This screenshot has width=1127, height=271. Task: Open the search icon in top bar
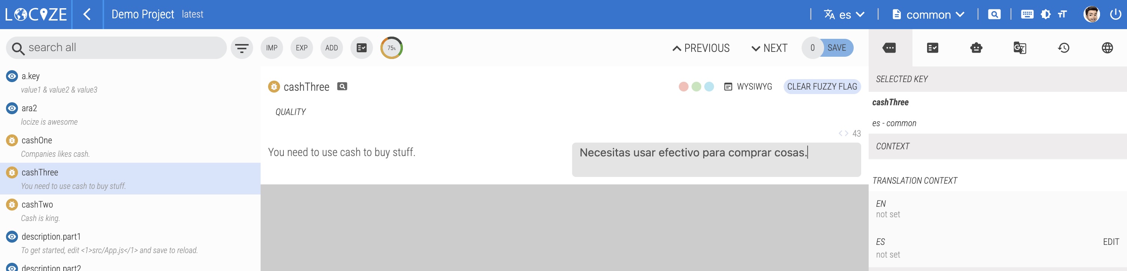tap(994, 15)
